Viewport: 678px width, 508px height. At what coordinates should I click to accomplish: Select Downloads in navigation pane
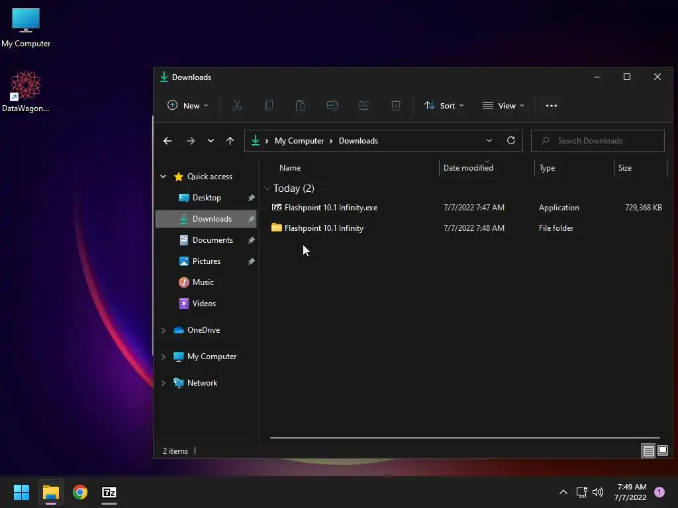[212, 218]
